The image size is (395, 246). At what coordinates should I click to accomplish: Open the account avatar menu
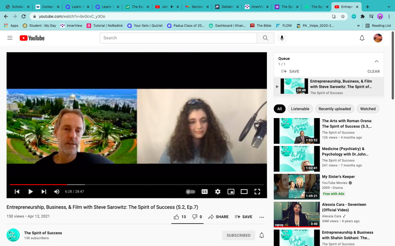378,38
